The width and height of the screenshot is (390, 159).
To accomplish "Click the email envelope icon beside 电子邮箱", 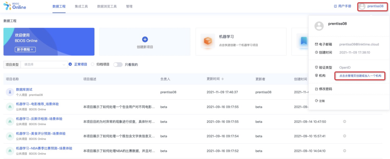I will (316, 44).
